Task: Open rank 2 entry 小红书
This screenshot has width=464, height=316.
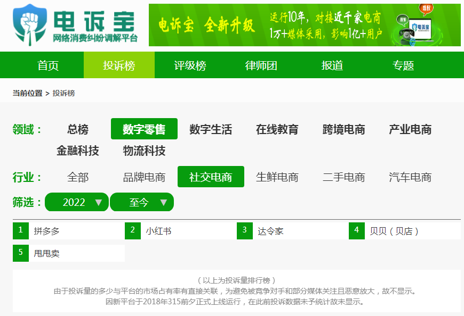Action: click(181, 231)
